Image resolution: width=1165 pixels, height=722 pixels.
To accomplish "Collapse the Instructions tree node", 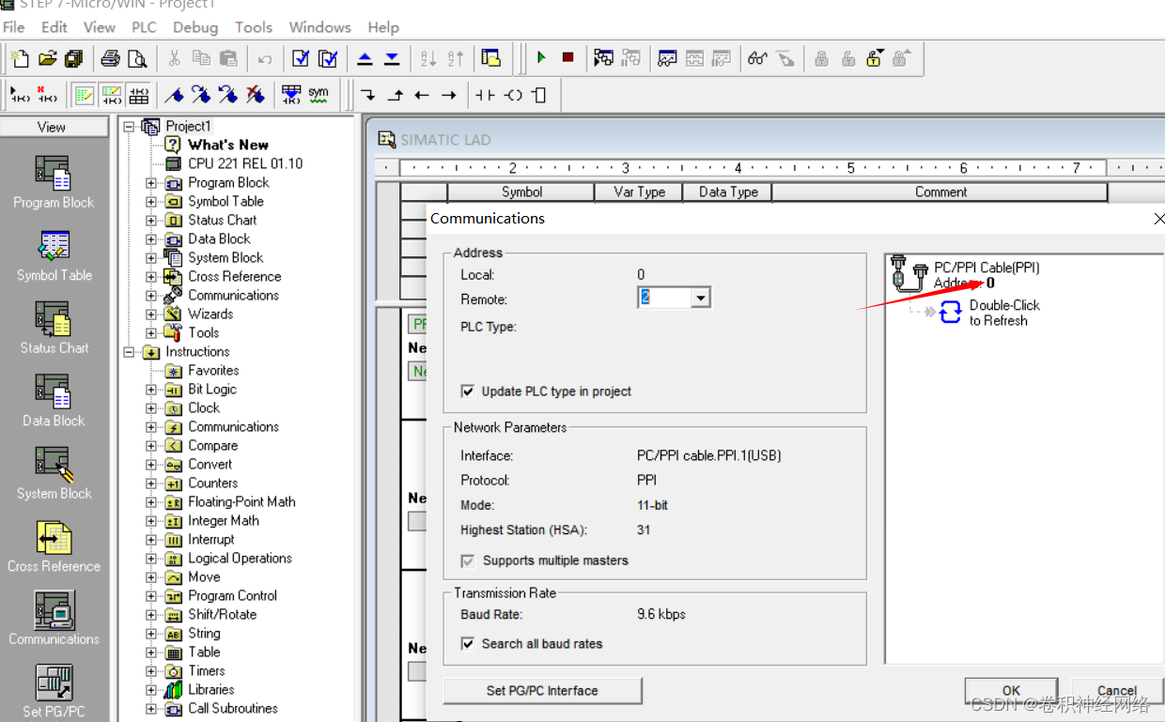I will coord(129,352).
